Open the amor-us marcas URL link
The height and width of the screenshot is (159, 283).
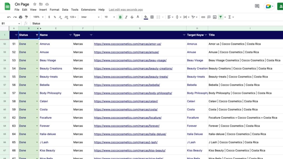[127, 44]
